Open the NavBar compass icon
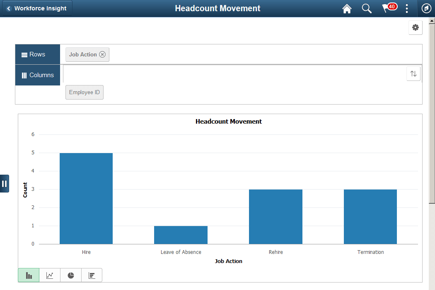Viewport: 435px width, 290px height. [426, 8]
